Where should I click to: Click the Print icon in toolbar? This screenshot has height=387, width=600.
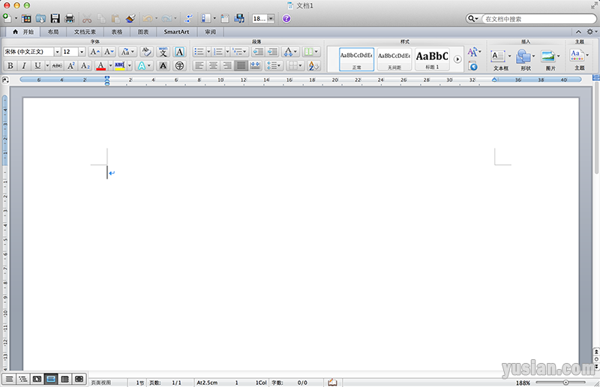70,18
